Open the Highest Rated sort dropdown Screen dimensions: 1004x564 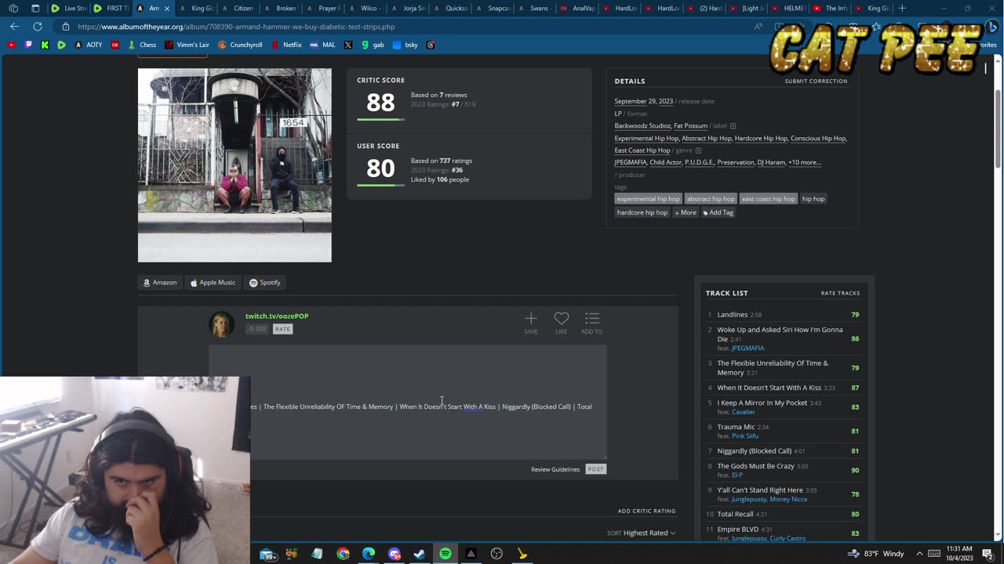[x=649, y=533]
